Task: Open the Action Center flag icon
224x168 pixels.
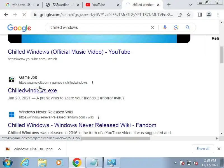Action: (x=182, y=163)
